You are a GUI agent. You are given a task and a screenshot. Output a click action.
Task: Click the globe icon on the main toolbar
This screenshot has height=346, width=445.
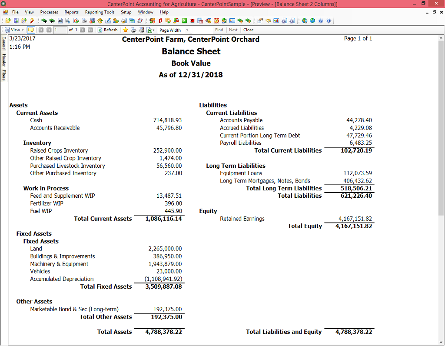(312, 20)
